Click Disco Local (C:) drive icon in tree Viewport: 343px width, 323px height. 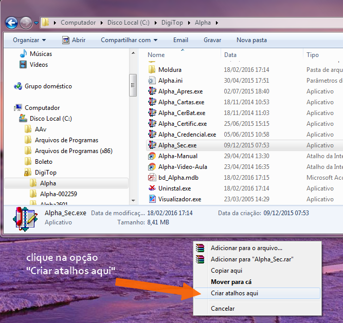pos(23,119)
